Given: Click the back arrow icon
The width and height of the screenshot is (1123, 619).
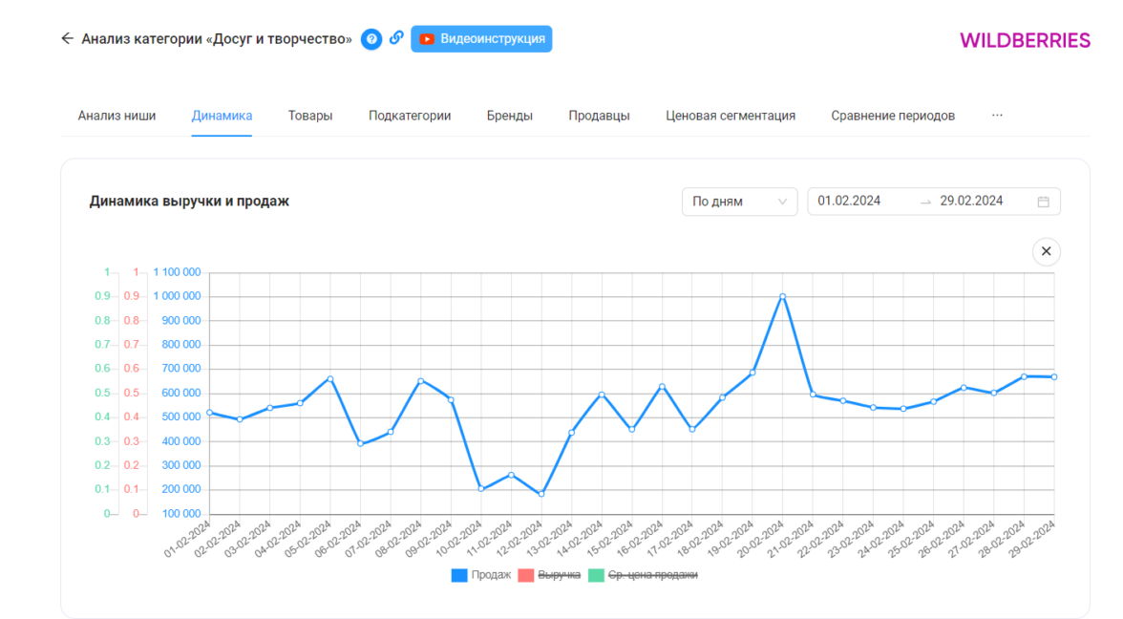Looking at the screenshot, I should (x=67, y=39).
